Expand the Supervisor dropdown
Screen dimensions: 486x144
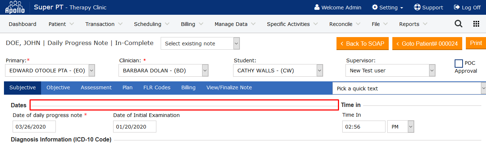[432, 71]
